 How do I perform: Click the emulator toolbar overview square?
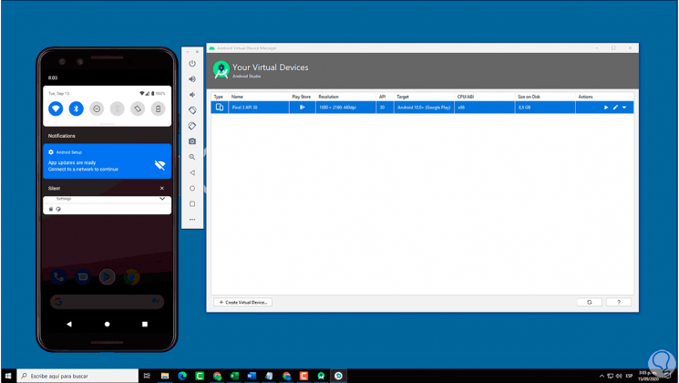192,203
